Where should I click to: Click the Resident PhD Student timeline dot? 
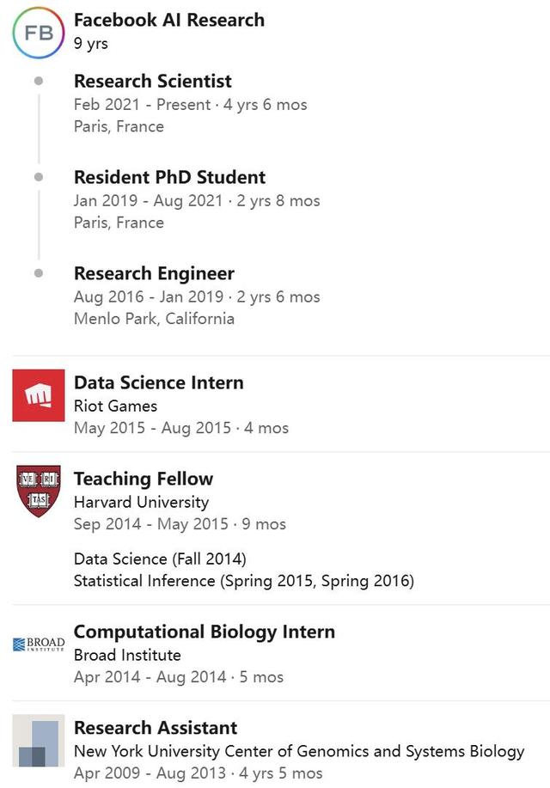(x=39, y=177)
